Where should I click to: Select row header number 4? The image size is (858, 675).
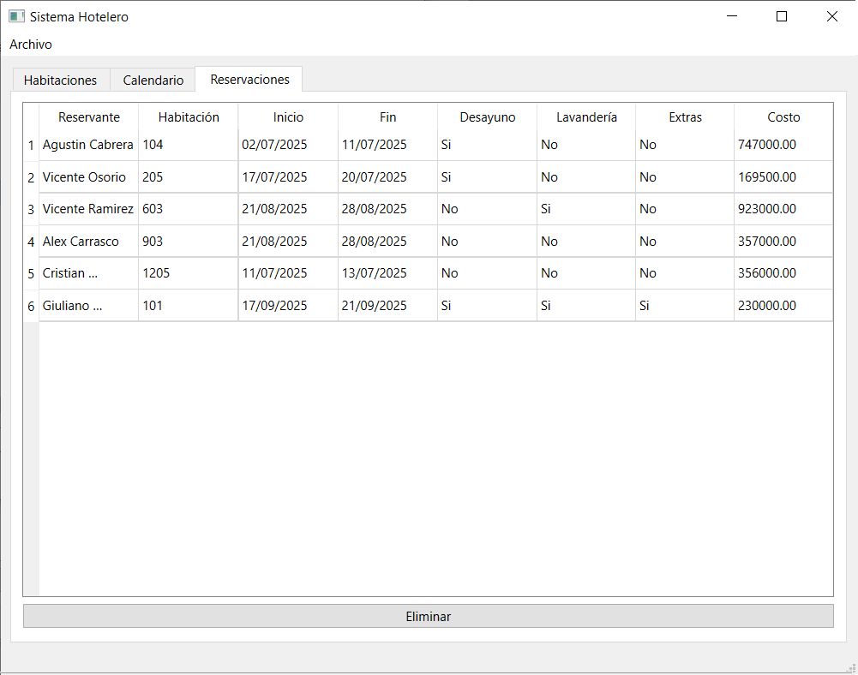coord(31,242)
